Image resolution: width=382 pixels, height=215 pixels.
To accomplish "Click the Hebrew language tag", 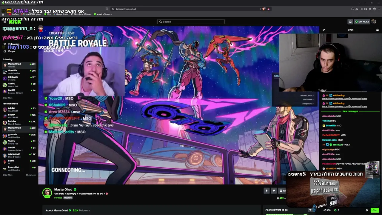I will [68, 198].
